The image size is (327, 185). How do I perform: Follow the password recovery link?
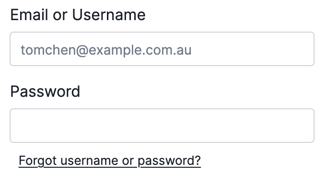[110, 161]
